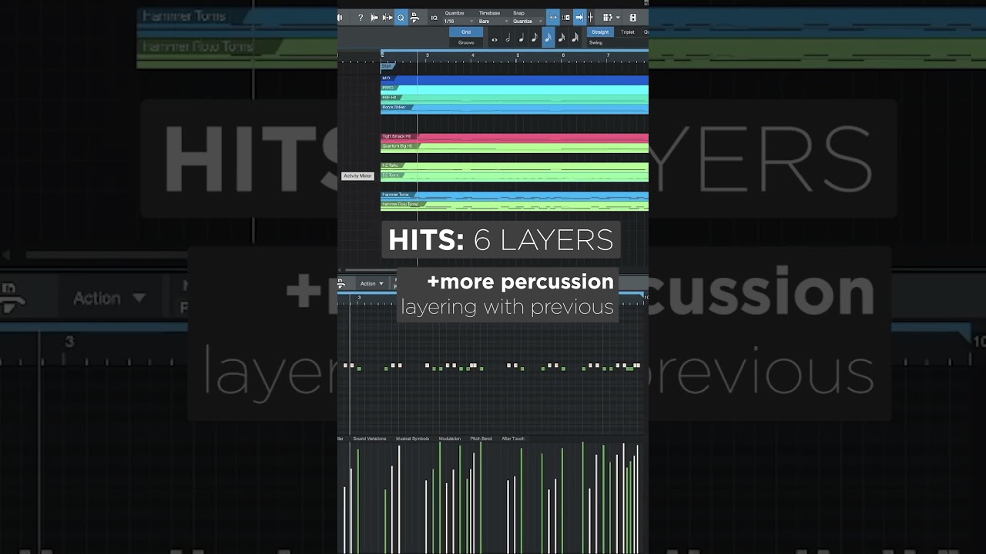
Task: Open the Action dropdown in editor
Action: coord(371,284)
